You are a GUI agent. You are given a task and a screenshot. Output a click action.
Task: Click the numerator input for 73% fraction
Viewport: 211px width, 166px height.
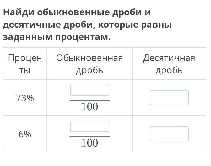[x=89, y=90]
